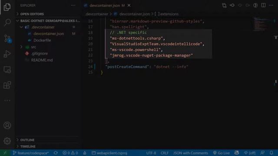Open the Remote Explorer view
The height and width of the screenshot is (156, 278).
coord(7,69)
